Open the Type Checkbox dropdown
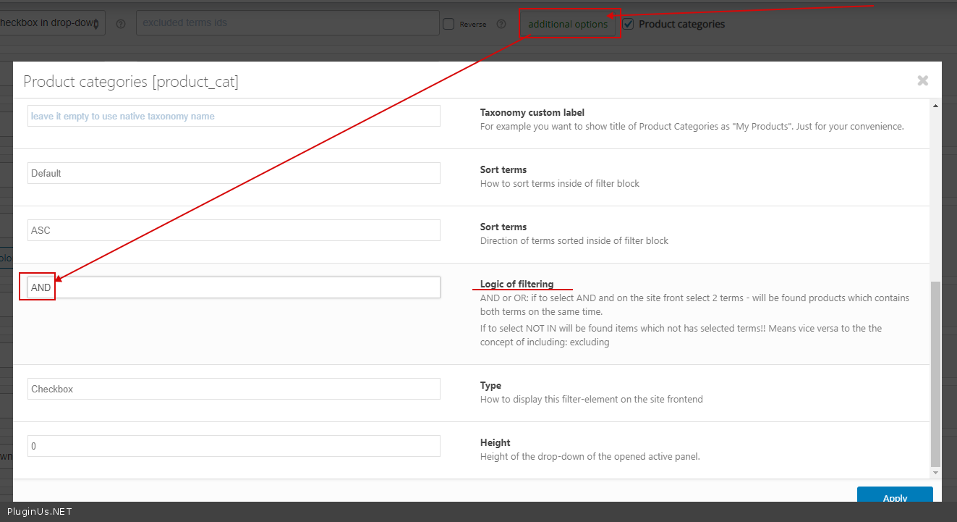The height and width of the screenshot is (522, 957). point(234,389)
